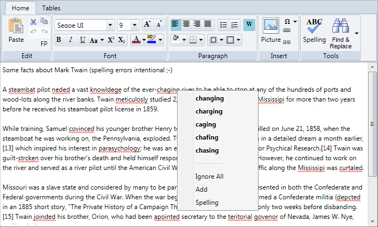Expand the shading bucket dropdown arrow
Viewport: 378px width, 227px height.
(184, 40)
